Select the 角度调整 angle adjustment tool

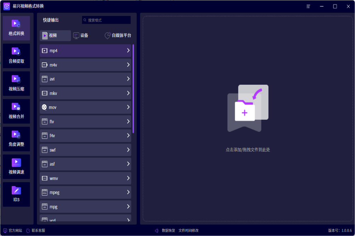(x=16, y=139)
